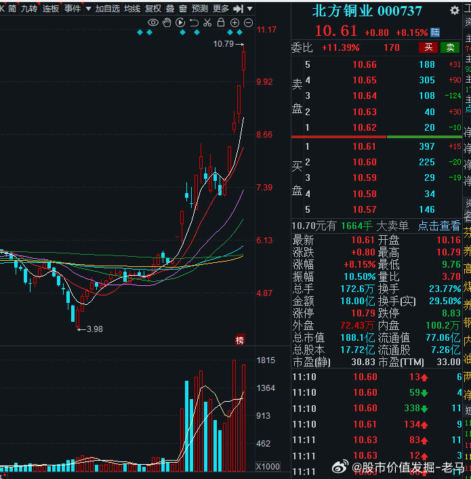This screenshot has height=479, width=471.
Task: Click the red 榜 badge on chart
Action: pos(240,339)
